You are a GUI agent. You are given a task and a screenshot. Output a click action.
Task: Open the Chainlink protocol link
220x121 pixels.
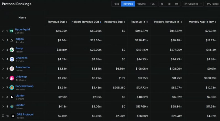[x=22, y=58]
